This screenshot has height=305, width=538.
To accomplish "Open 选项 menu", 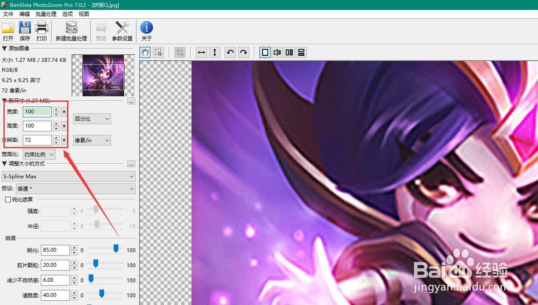I will click(67, 14).
